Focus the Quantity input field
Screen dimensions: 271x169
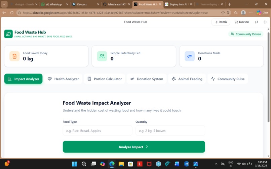tap(170, 131)
